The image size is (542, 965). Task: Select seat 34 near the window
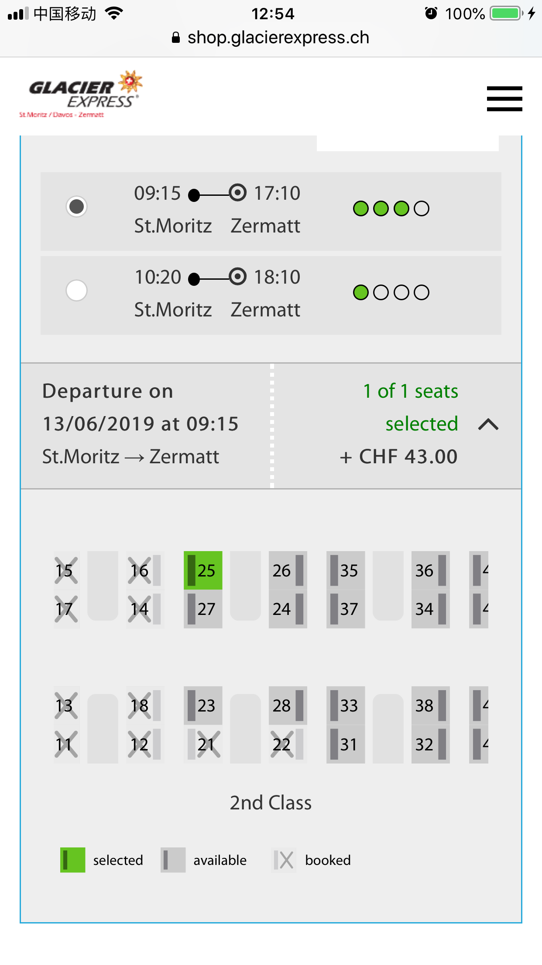[430, 609]
